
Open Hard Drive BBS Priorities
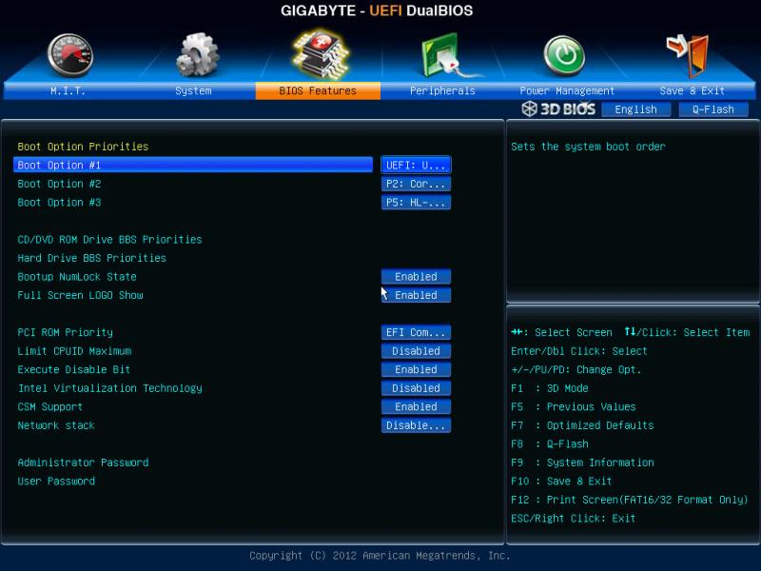tap(91, 258)
